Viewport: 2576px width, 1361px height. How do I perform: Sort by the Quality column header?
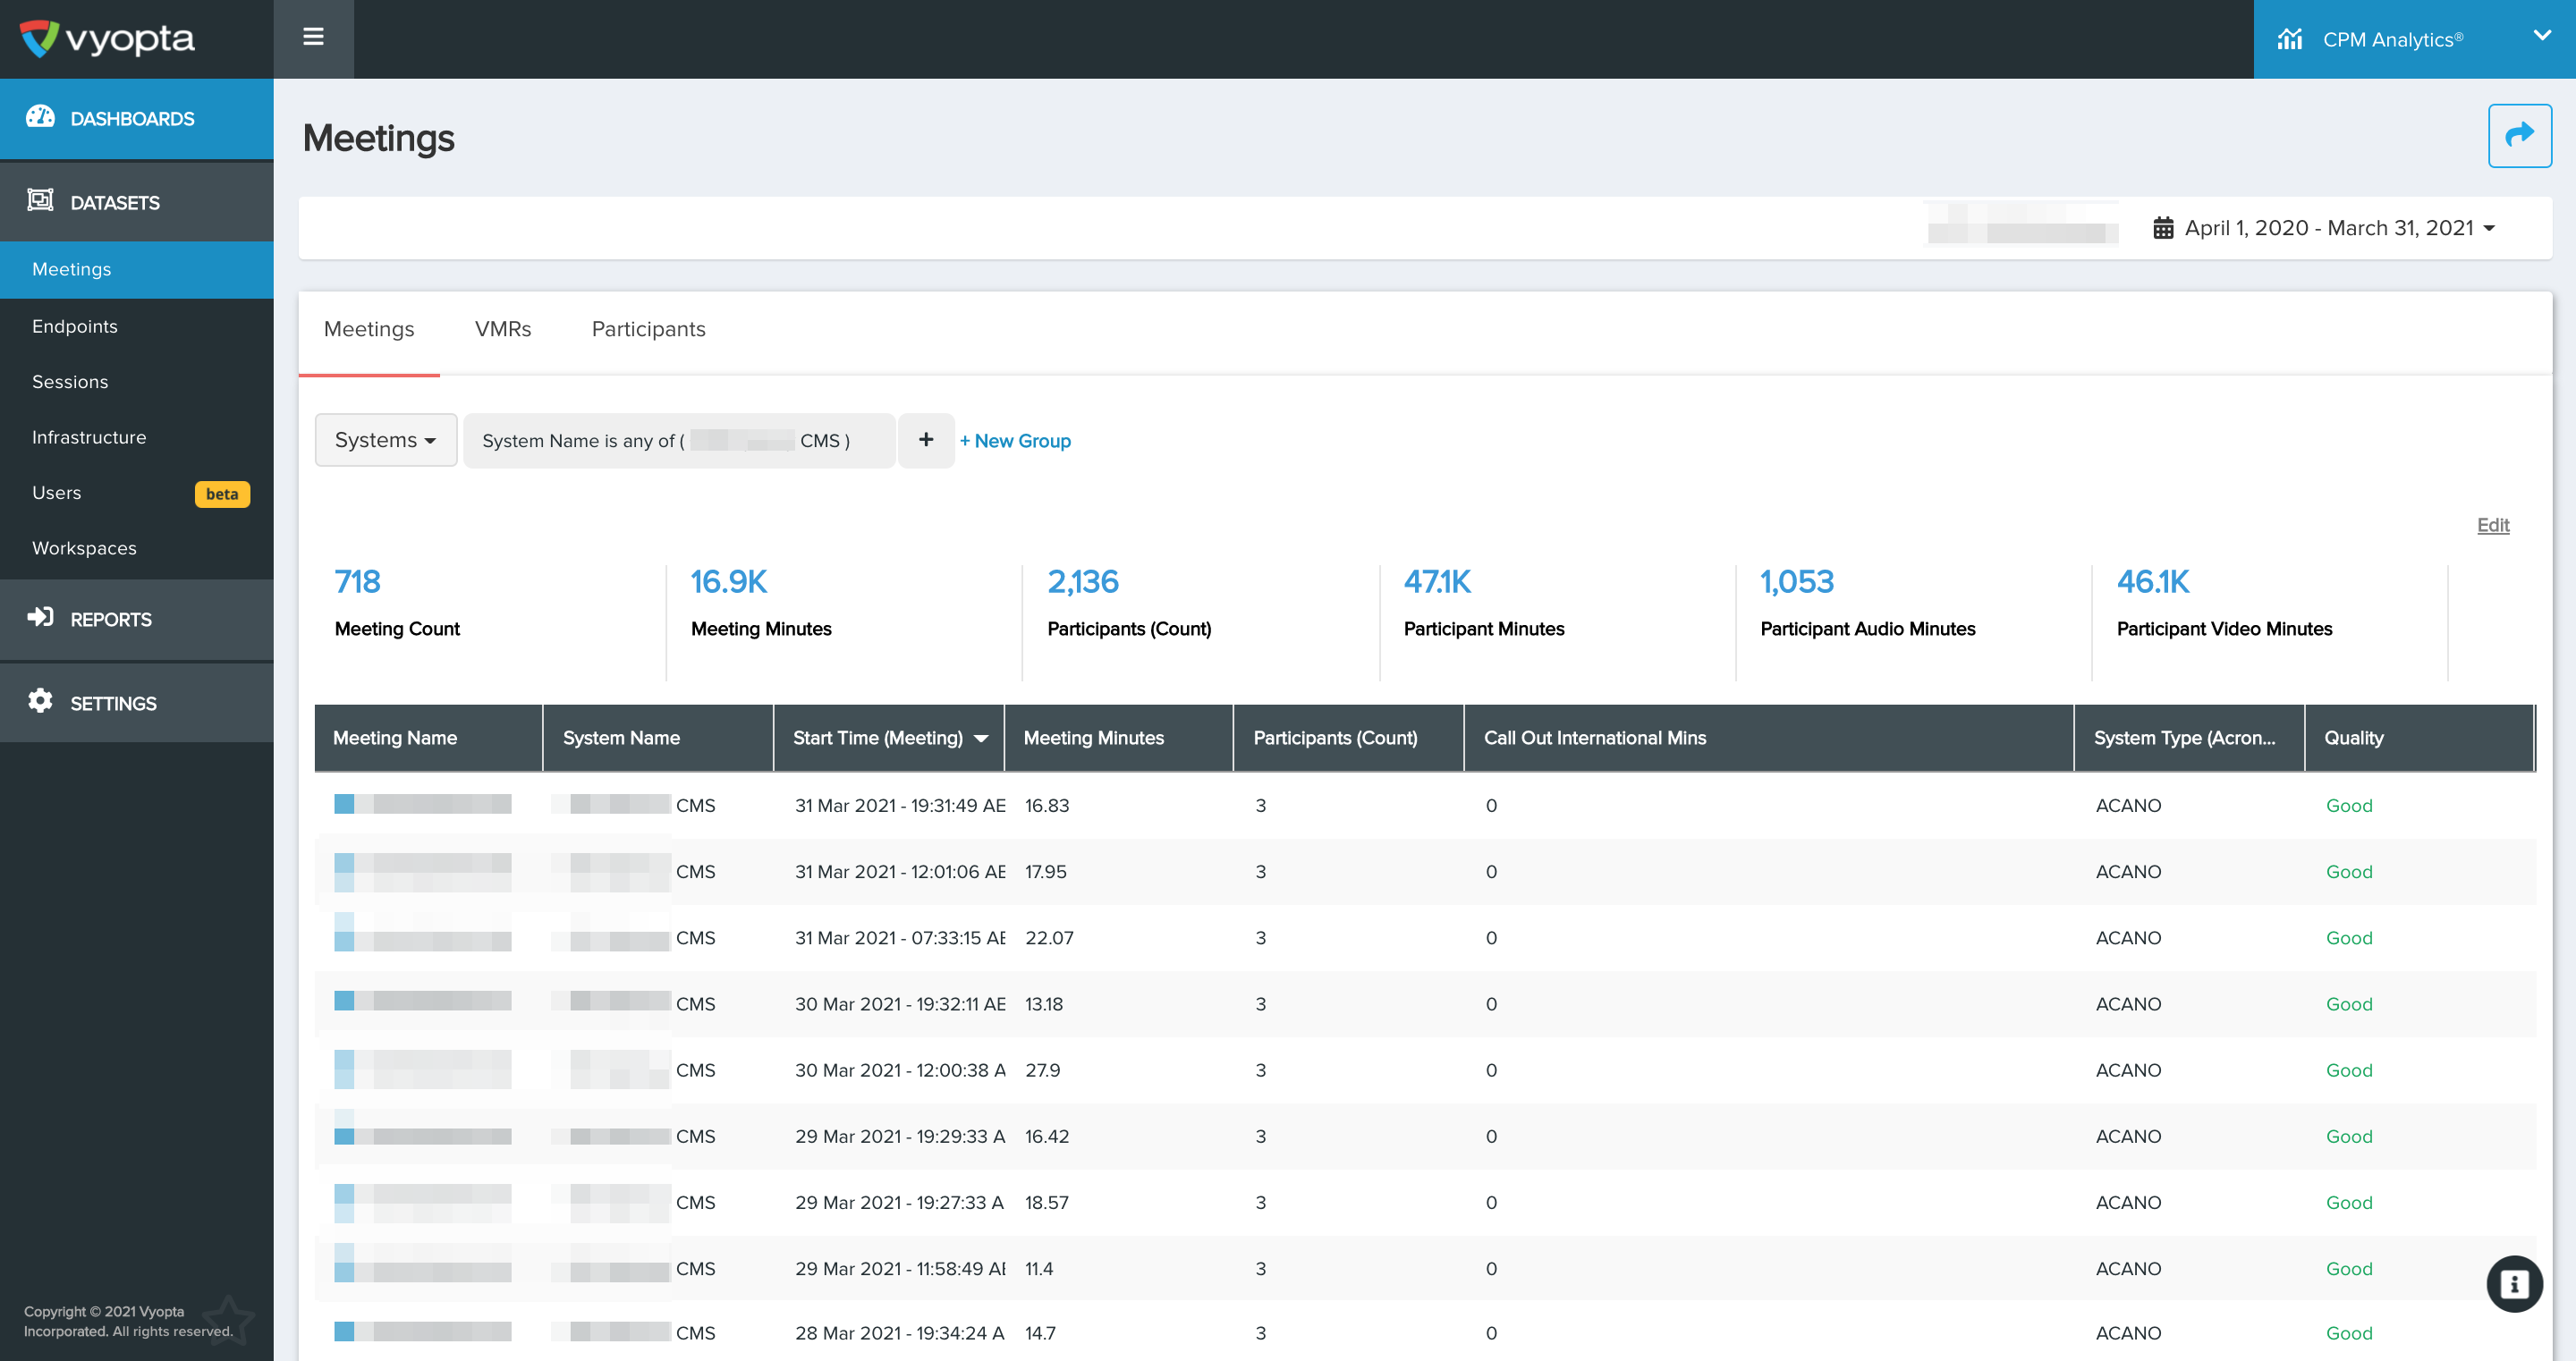[x=2419, y=738]
